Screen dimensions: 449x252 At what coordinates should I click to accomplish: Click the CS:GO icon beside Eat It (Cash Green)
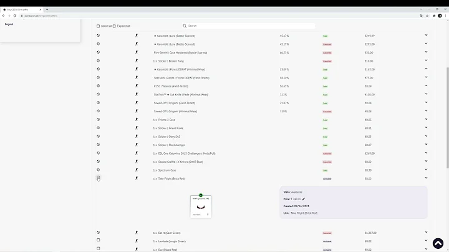(137, 233)
